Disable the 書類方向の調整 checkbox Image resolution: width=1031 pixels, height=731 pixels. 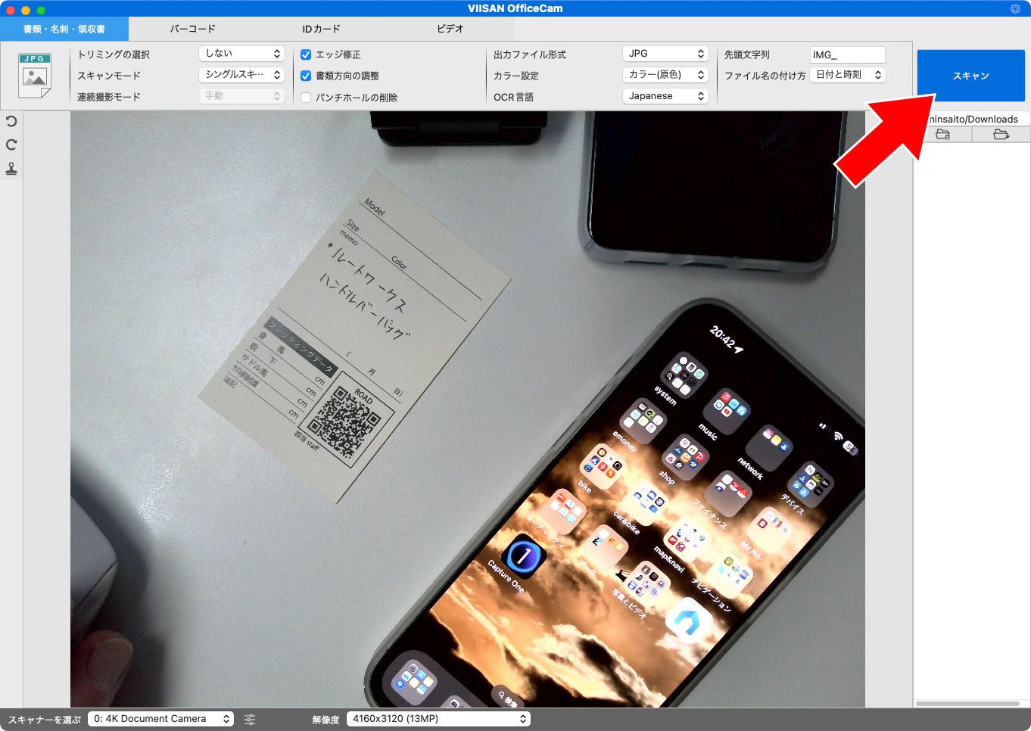pos(306,76)
